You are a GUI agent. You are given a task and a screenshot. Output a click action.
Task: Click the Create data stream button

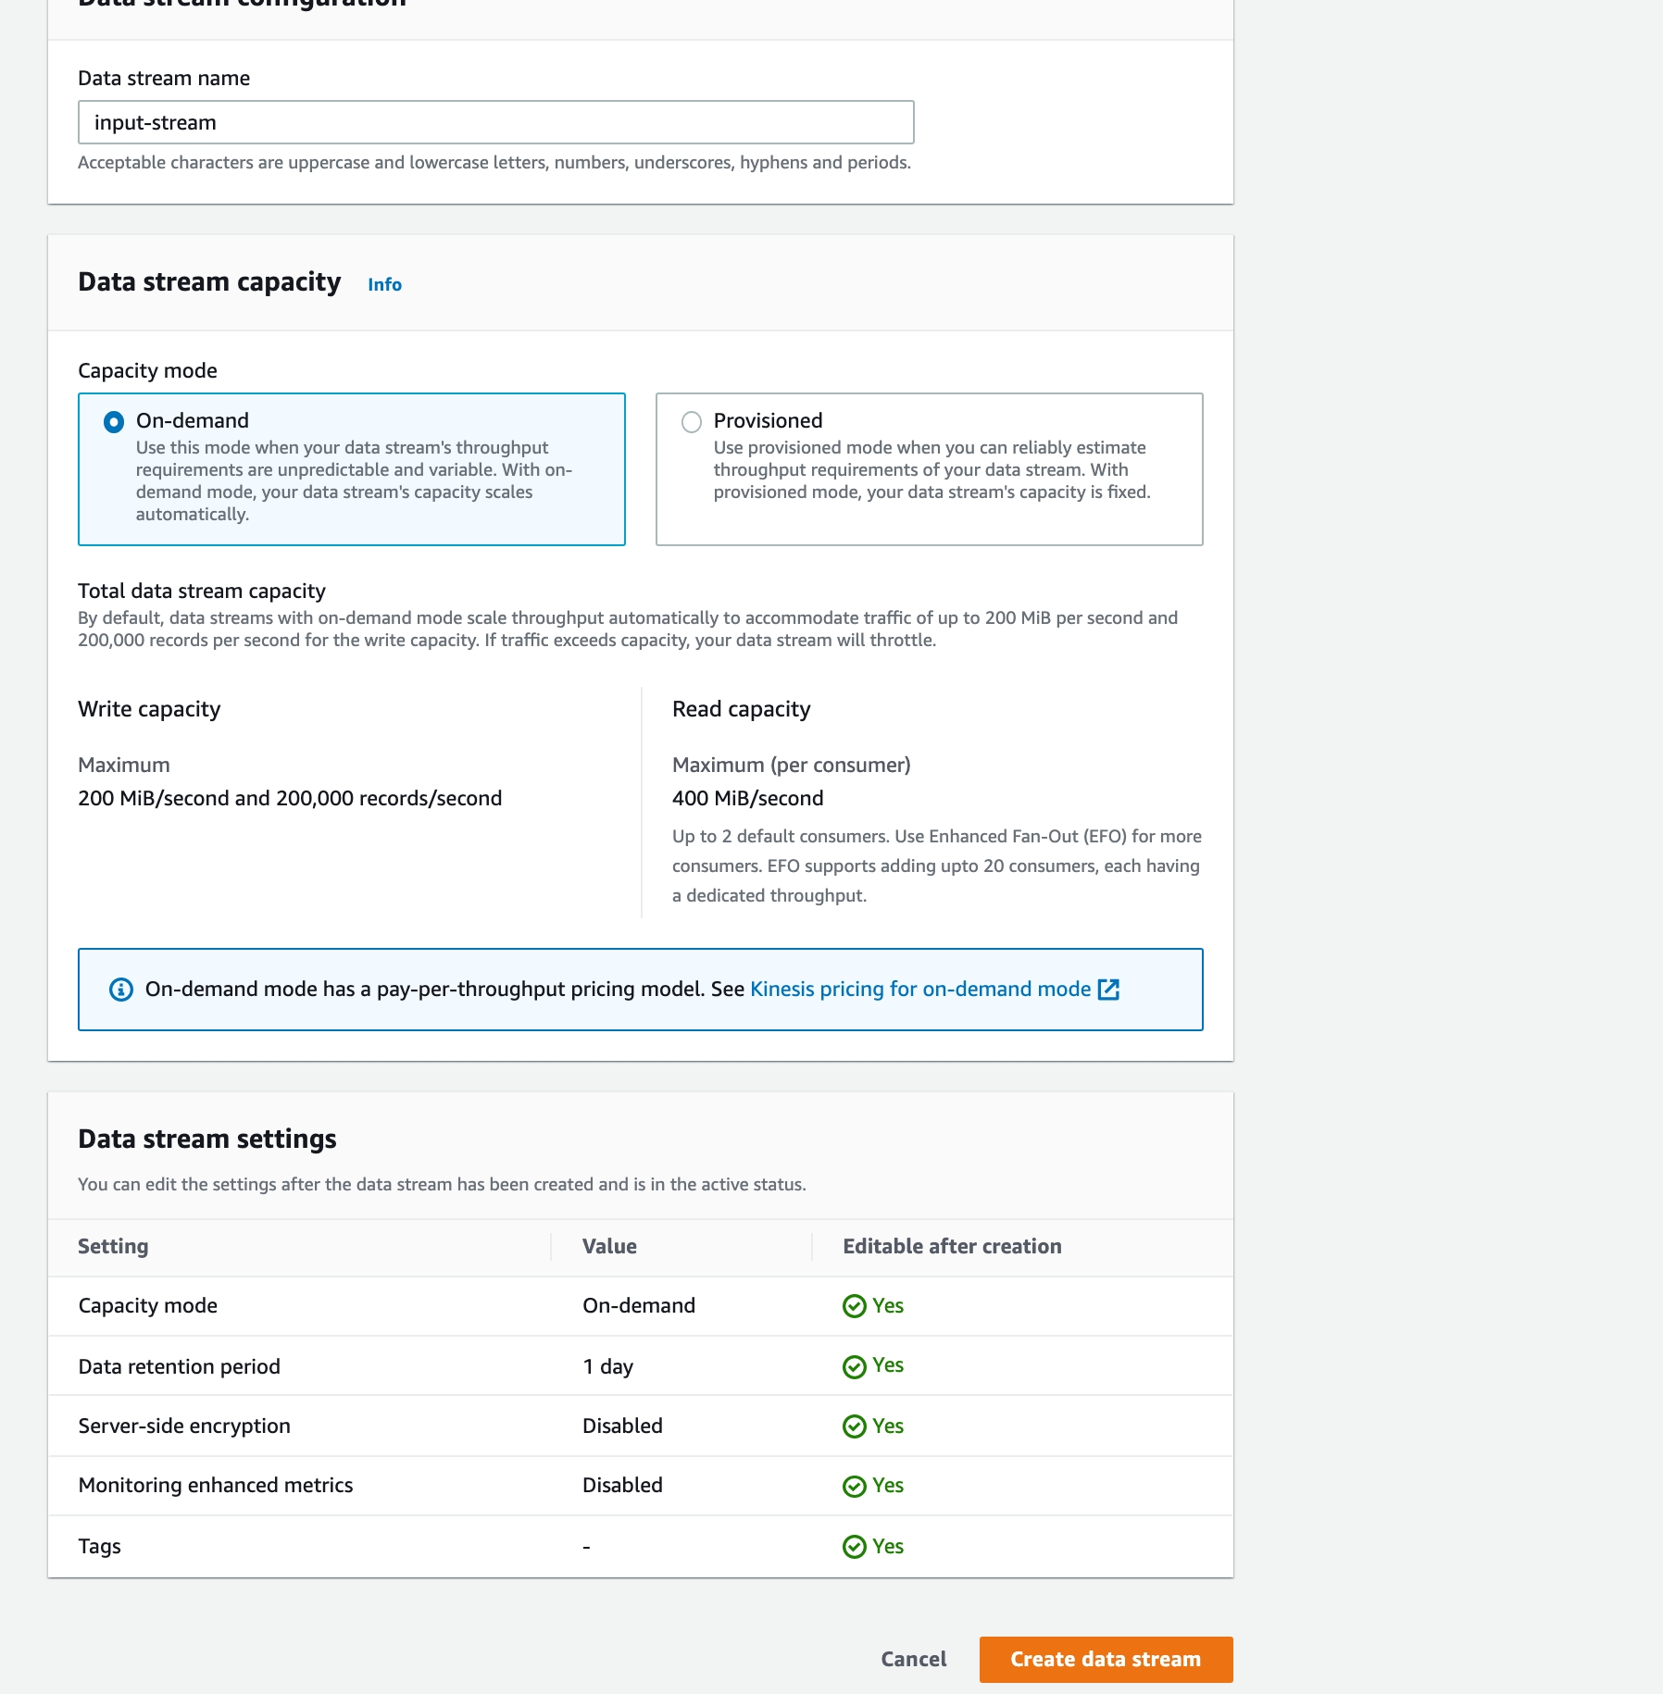tap(1106, 1660)
